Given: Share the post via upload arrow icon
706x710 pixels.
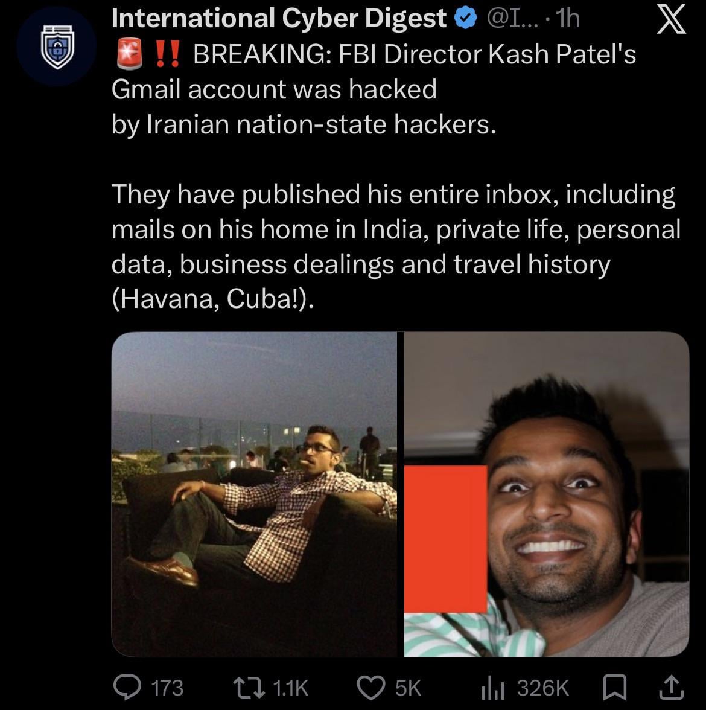Looking at the screenshot, I should pyautogui.click(x=672, y=686).
